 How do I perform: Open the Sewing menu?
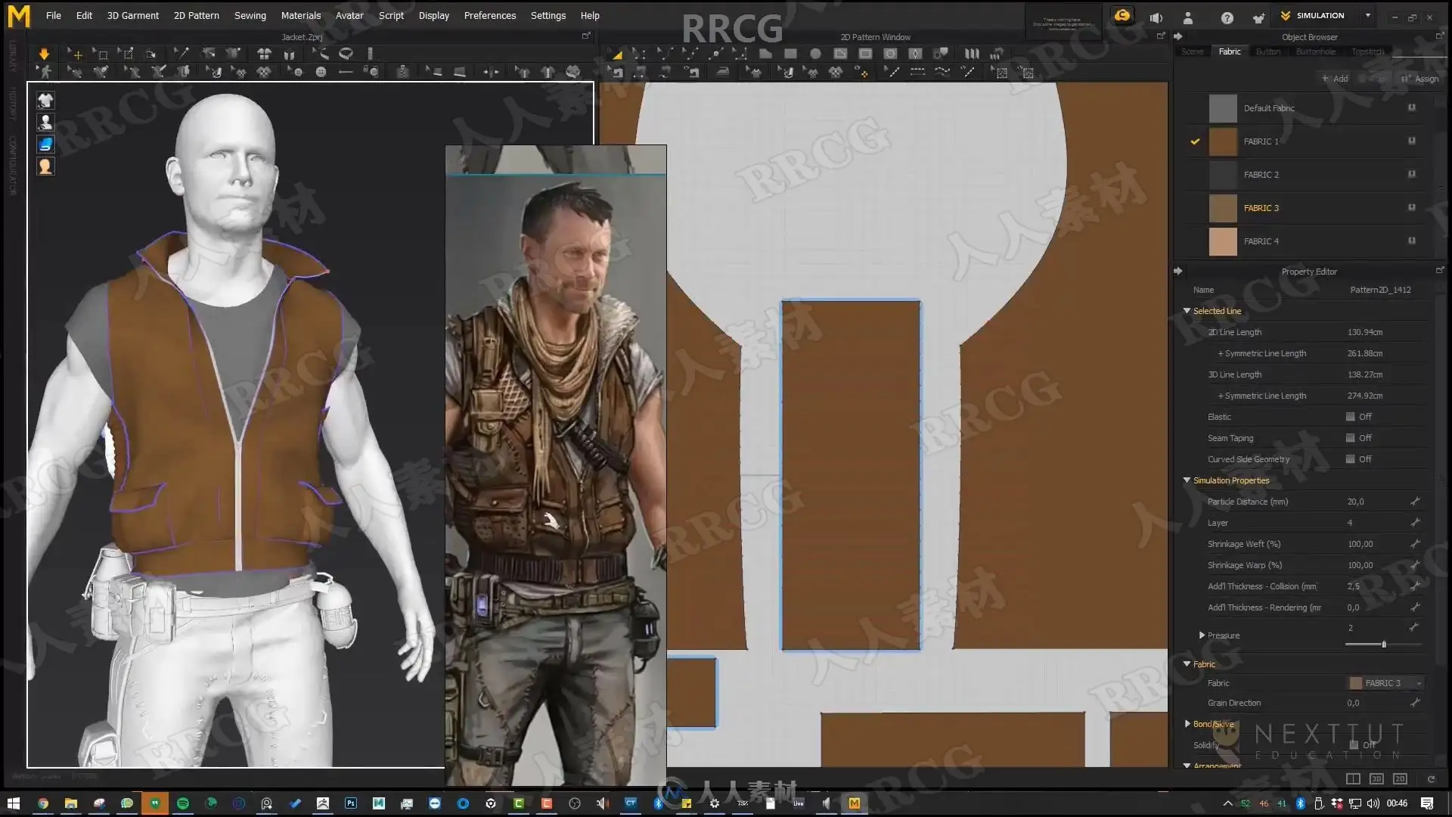tap(250, 15)
